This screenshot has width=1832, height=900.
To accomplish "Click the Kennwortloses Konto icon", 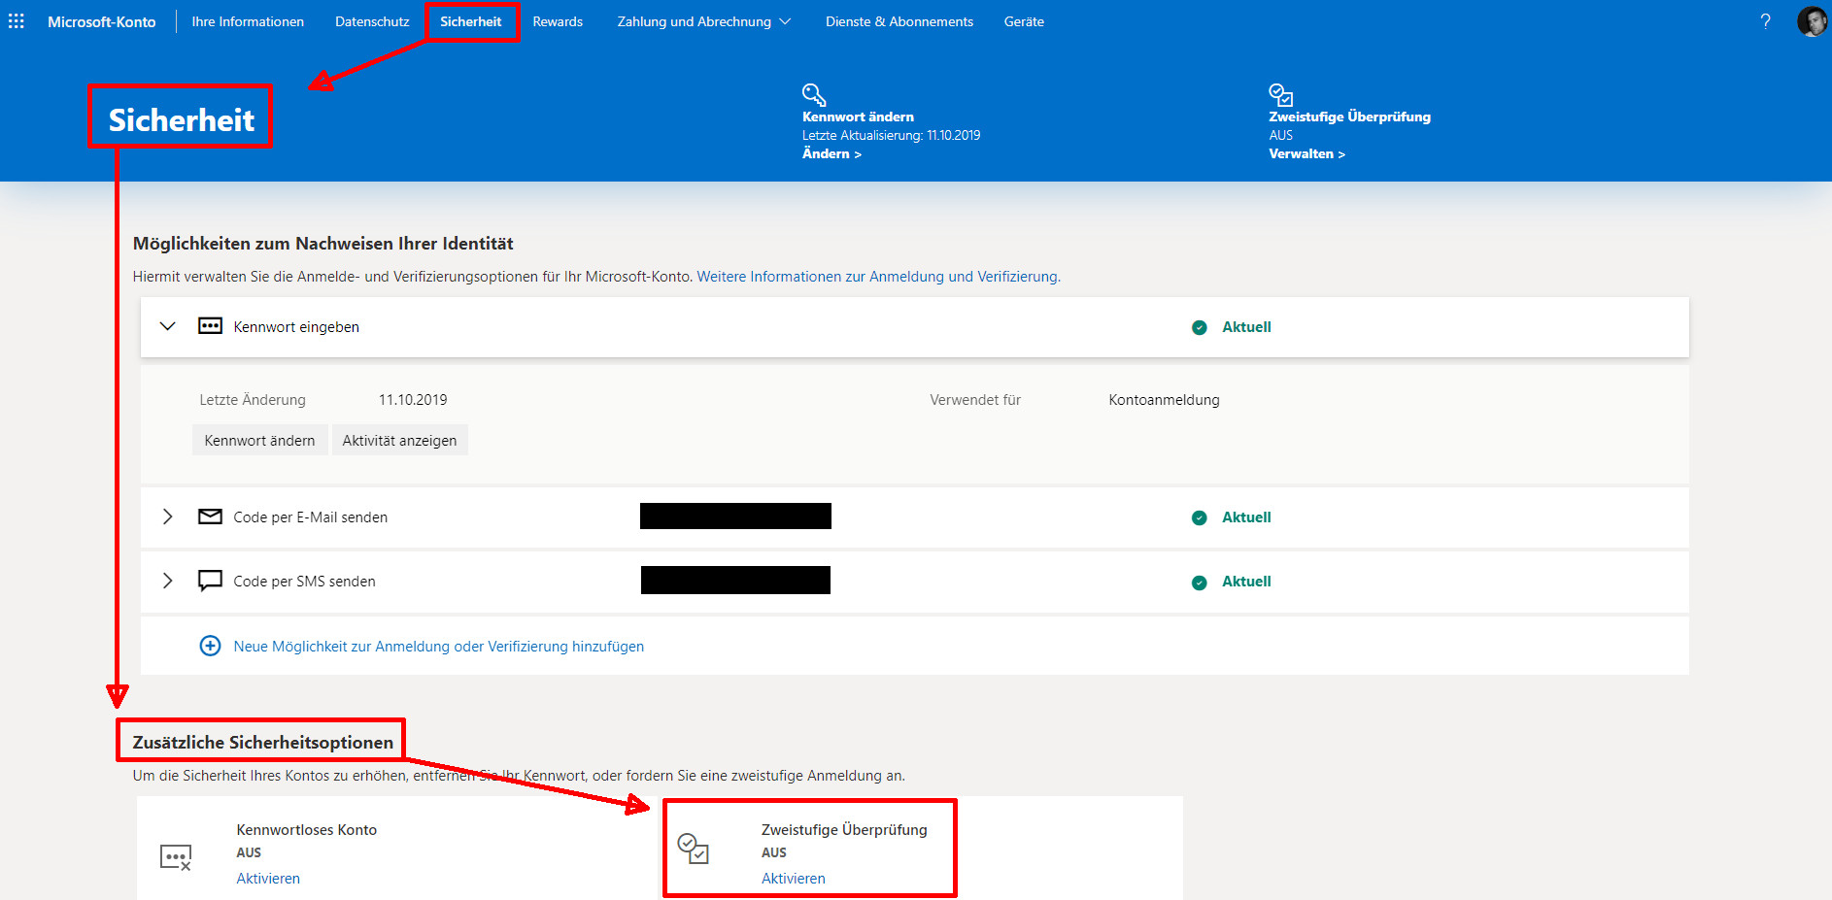I will click(x=176, y=857).
